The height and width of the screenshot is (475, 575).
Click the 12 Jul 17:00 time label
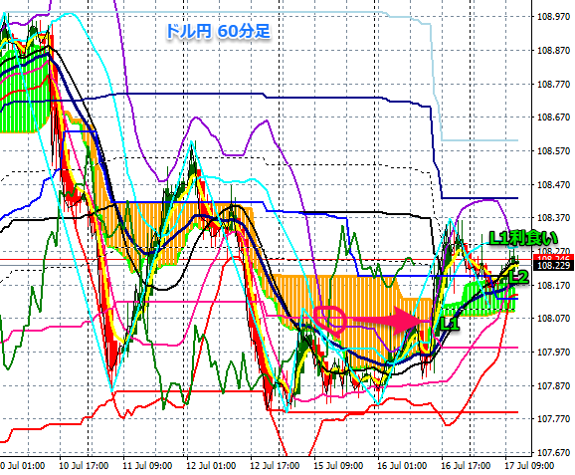pyautogui.click(x=275, y=466)
